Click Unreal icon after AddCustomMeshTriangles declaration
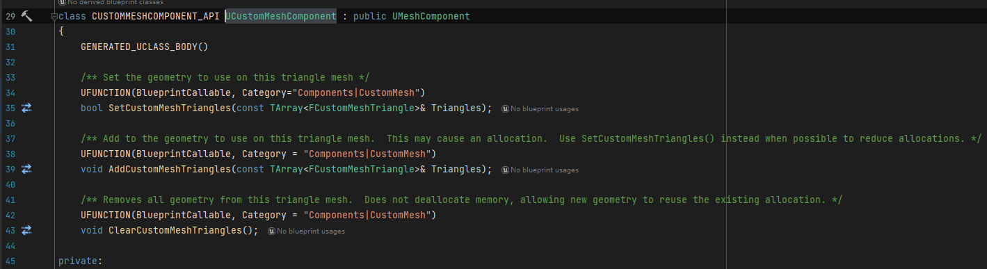Screen dimensions: 987x269 pos(506,170)
